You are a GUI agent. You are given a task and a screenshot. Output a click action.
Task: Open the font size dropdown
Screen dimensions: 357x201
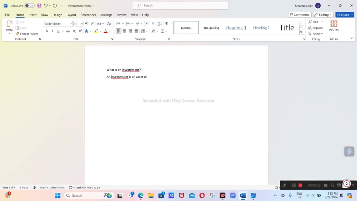82,24
